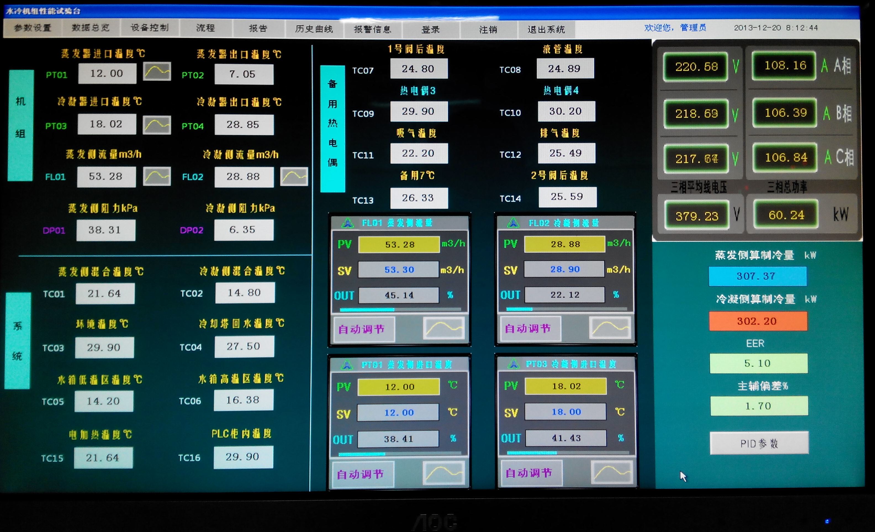
Task: Click trend curve icon next to FL02
Action: tap(294, 177)
